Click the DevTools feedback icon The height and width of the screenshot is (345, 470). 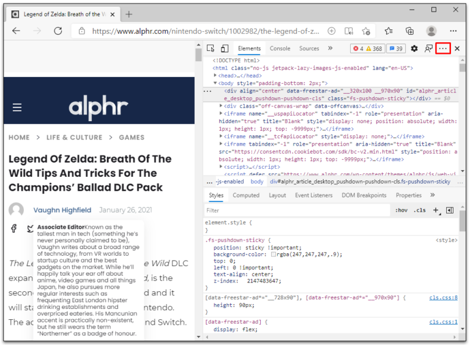pos(428,48)
